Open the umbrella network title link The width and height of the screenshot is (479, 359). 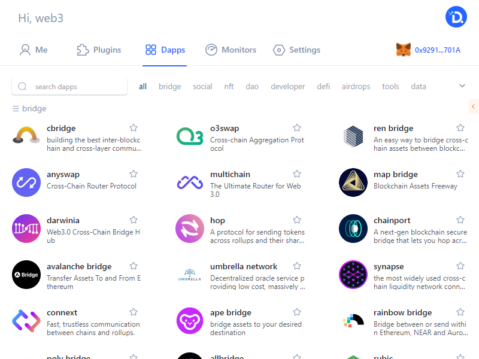pyautogui.click(x=244, y=266)
